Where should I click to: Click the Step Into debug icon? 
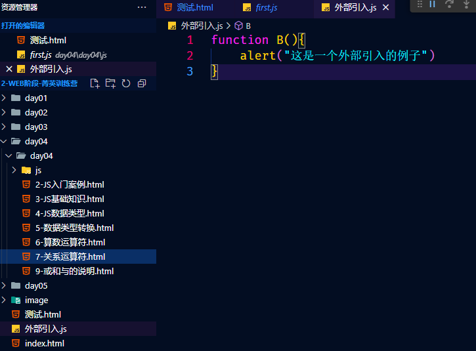click(x=467, y=5)
